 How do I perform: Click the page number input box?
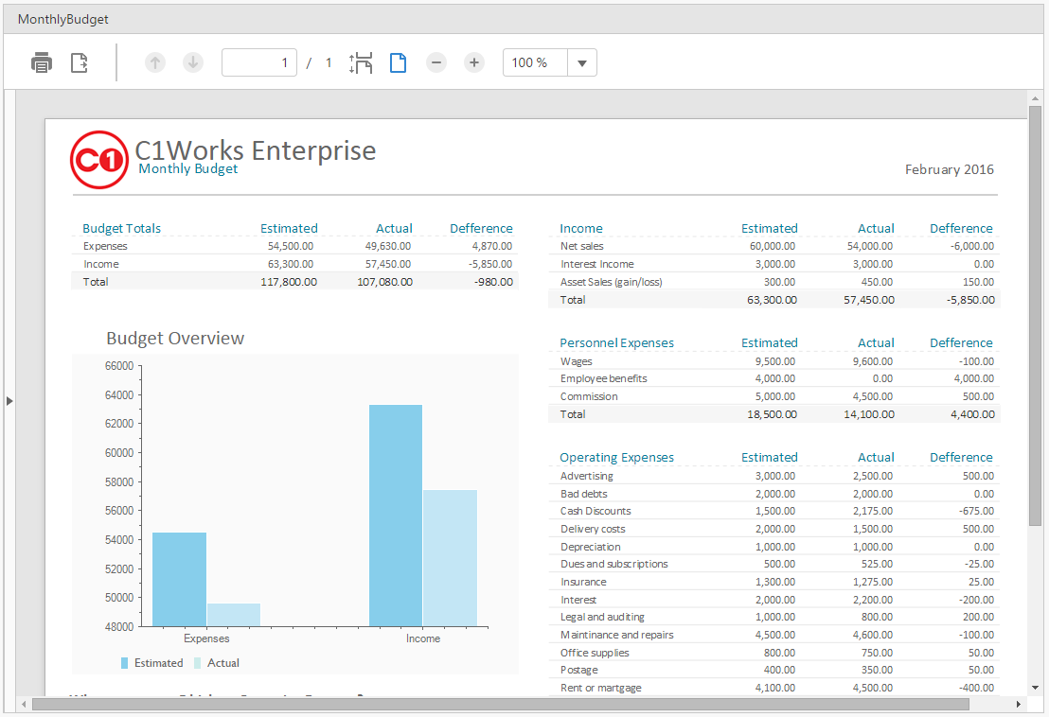click(259, 62)
